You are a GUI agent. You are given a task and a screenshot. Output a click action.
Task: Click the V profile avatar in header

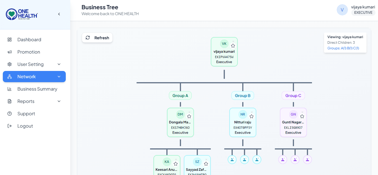(x=342, y=10)
